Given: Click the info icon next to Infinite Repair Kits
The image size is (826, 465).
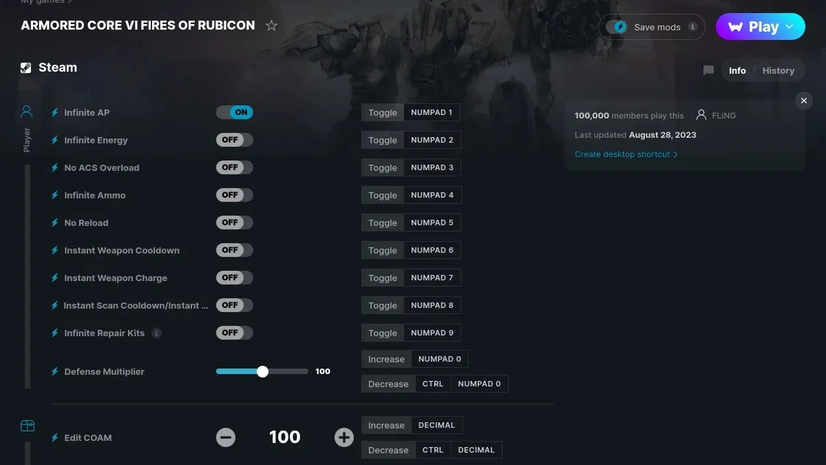Looking at the screenshot, I should tap(156, 333).
